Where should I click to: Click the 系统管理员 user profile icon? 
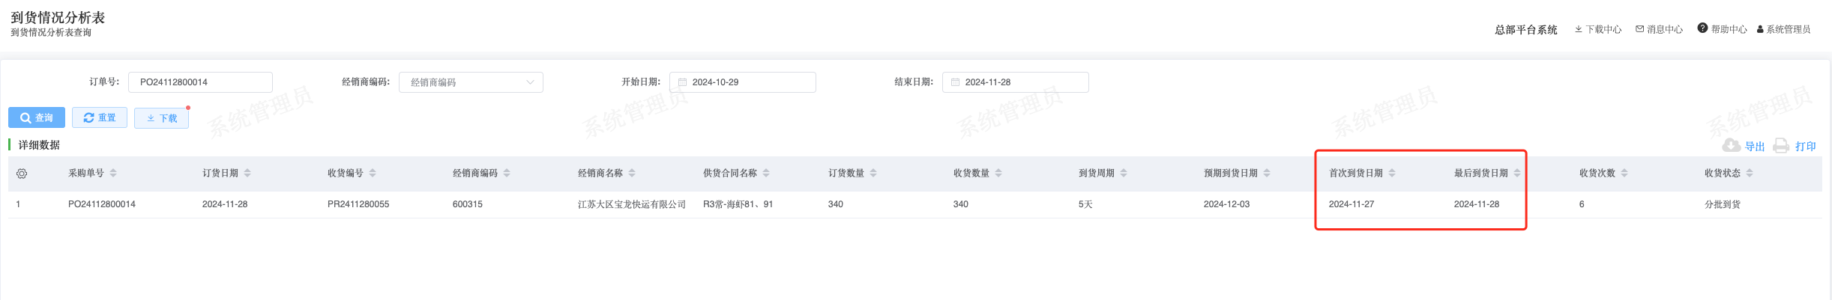tap(1760, 30)
